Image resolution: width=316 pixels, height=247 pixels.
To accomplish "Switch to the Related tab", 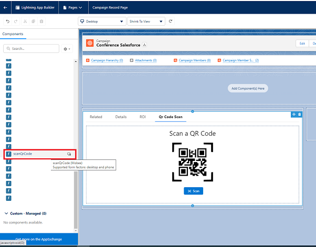I will point(96,117).
